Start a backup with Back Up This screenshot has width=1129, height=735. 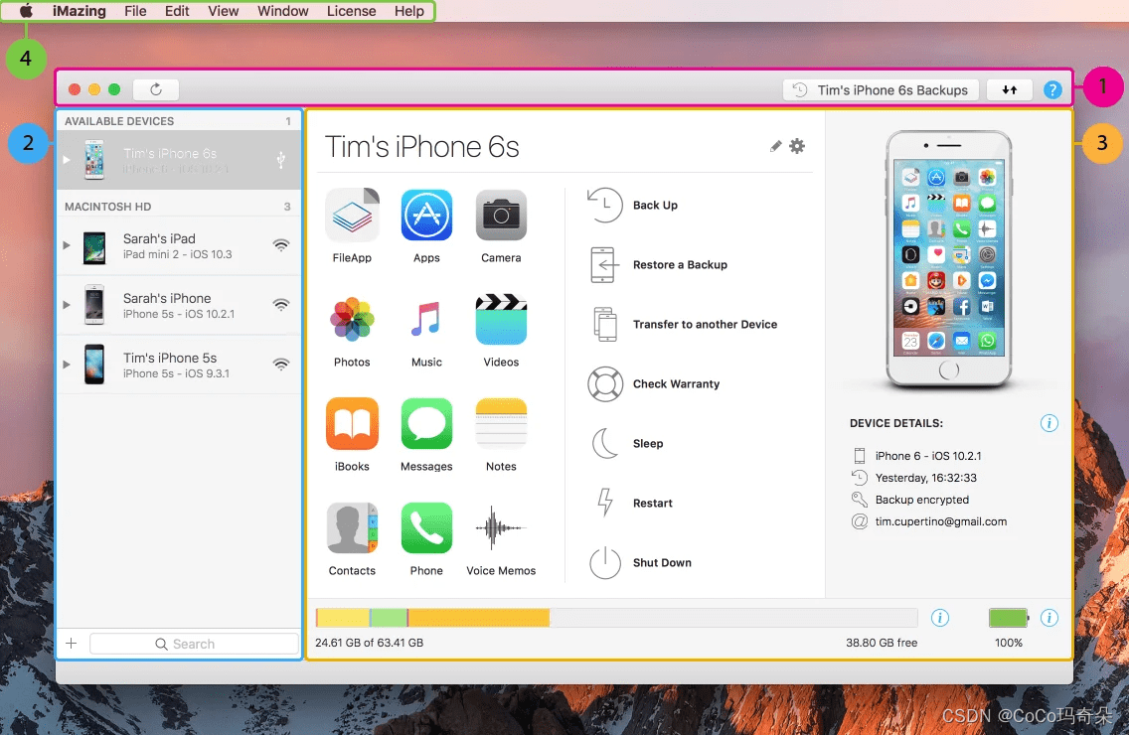coord(655,205)
